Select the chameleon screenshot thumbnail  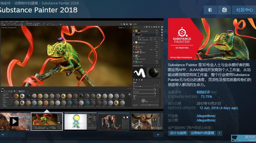[47, 122]
